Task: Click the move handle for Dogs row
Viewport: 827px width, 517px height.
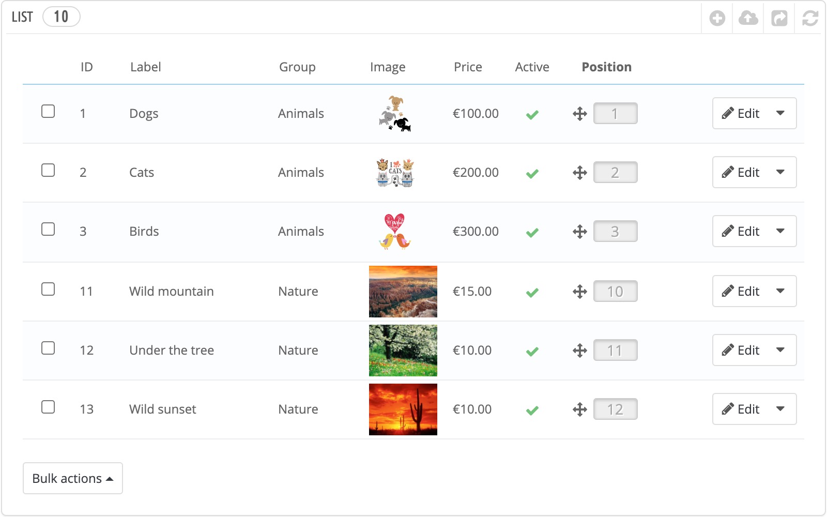Action: pyautogui.click(x=580, y=114)
